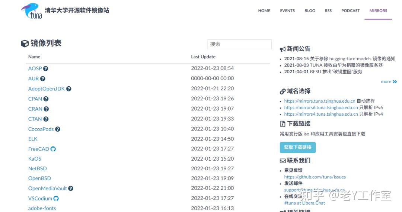Open the BLOG page
Viewport: 402px width, 212px height.
[310, 11]
